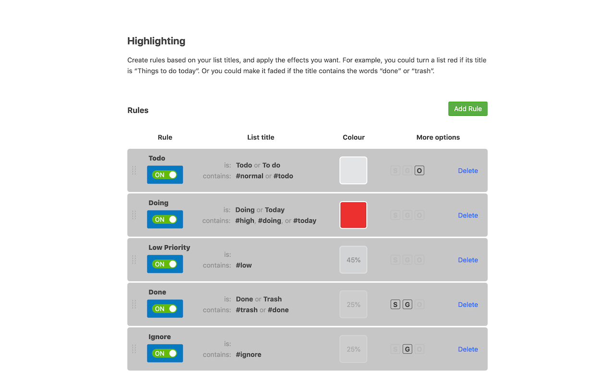The width and height of the screenshot is (615, 384).
Task: Toggle the "S" option on Done rule
Action: (395, 304)
